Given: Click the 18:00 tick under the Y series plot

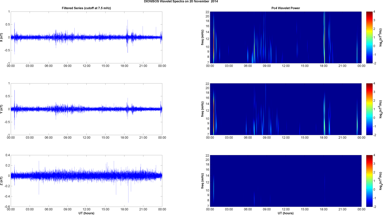Looking at the screenshot, I should (x=124, y=138).
